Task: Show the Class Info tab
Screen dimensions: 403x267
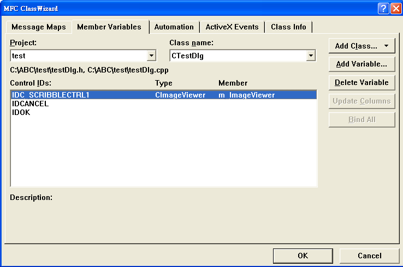Action: coord(289,27)
